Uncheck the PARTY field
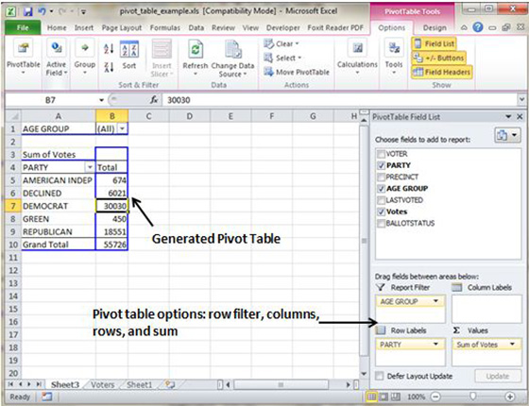 coord(381,165)
